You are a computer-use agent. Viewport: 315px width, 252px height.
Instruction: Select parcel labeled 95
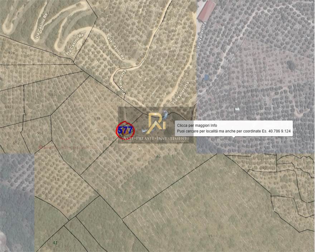(210, 236)
